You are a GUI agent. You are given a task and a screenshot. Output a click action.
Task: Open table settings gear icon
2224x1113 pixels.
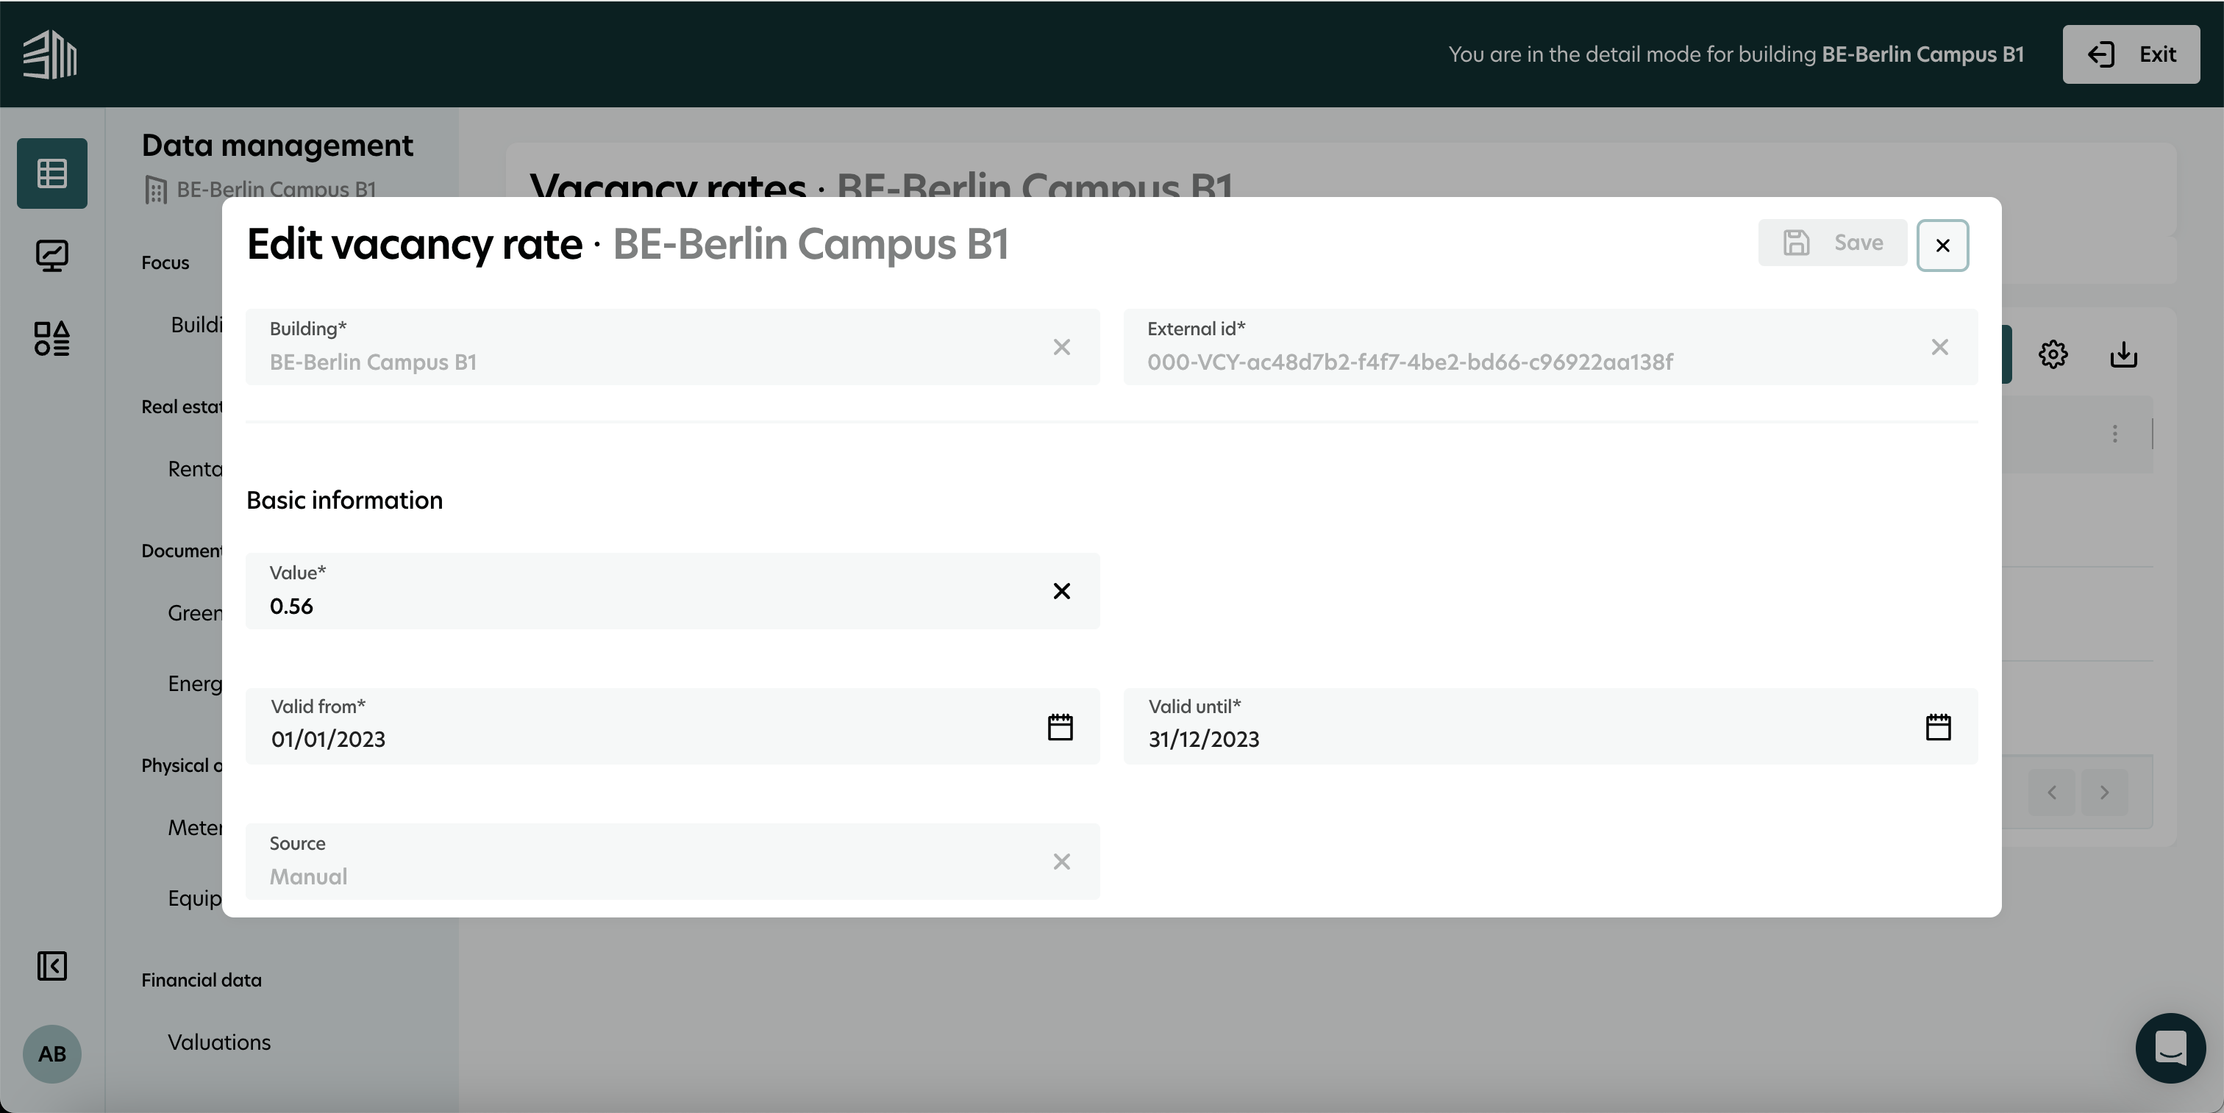(x=2053, y=354)
